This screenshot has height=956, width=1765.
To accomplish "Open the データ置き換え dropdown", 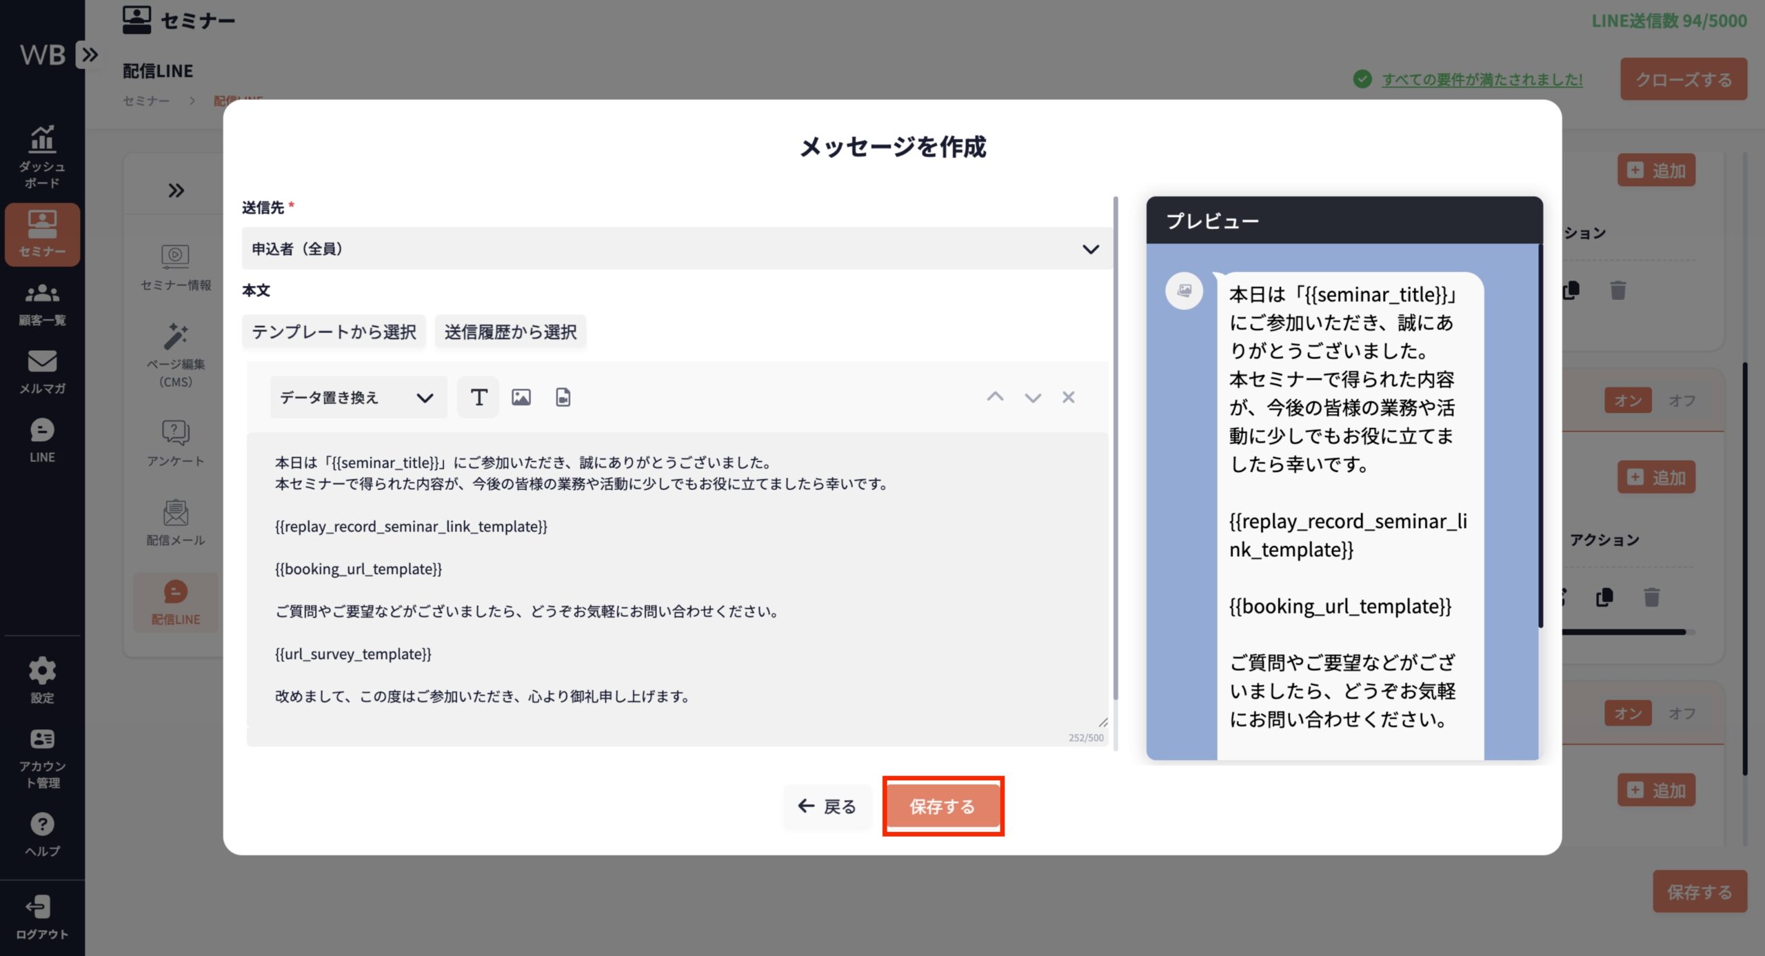I will (x=357, y=397).
